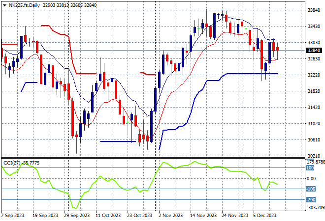Click the -200 level label in CCI panel
The height and width of the screenshot is (221, 325).
[x=310, y=200]
